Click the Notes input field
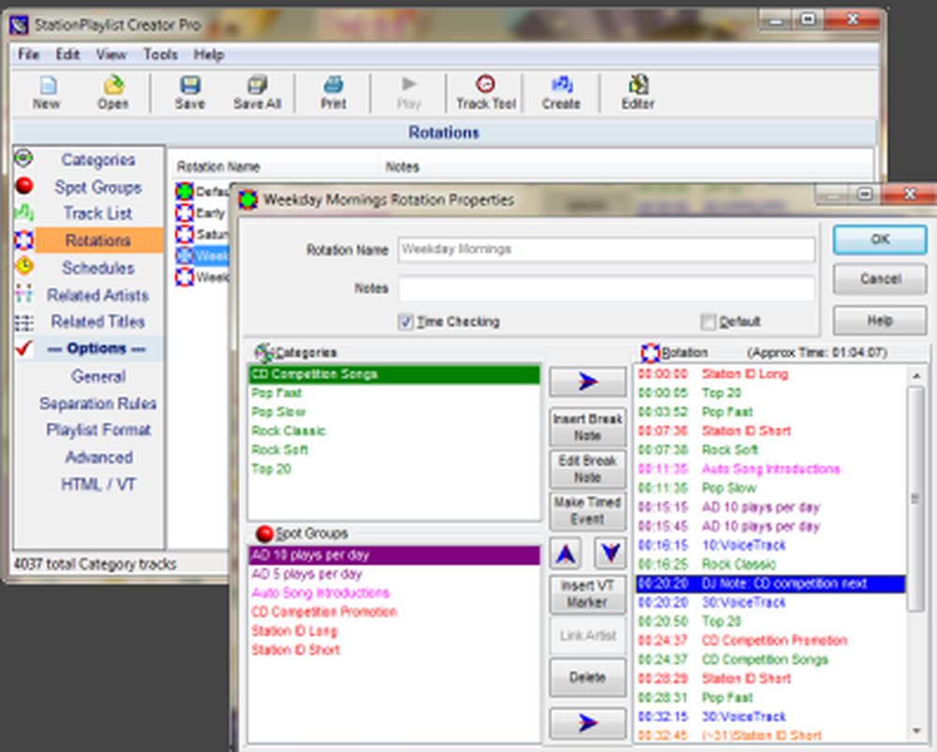The image size is (937, 752). (x=606, y=288)
